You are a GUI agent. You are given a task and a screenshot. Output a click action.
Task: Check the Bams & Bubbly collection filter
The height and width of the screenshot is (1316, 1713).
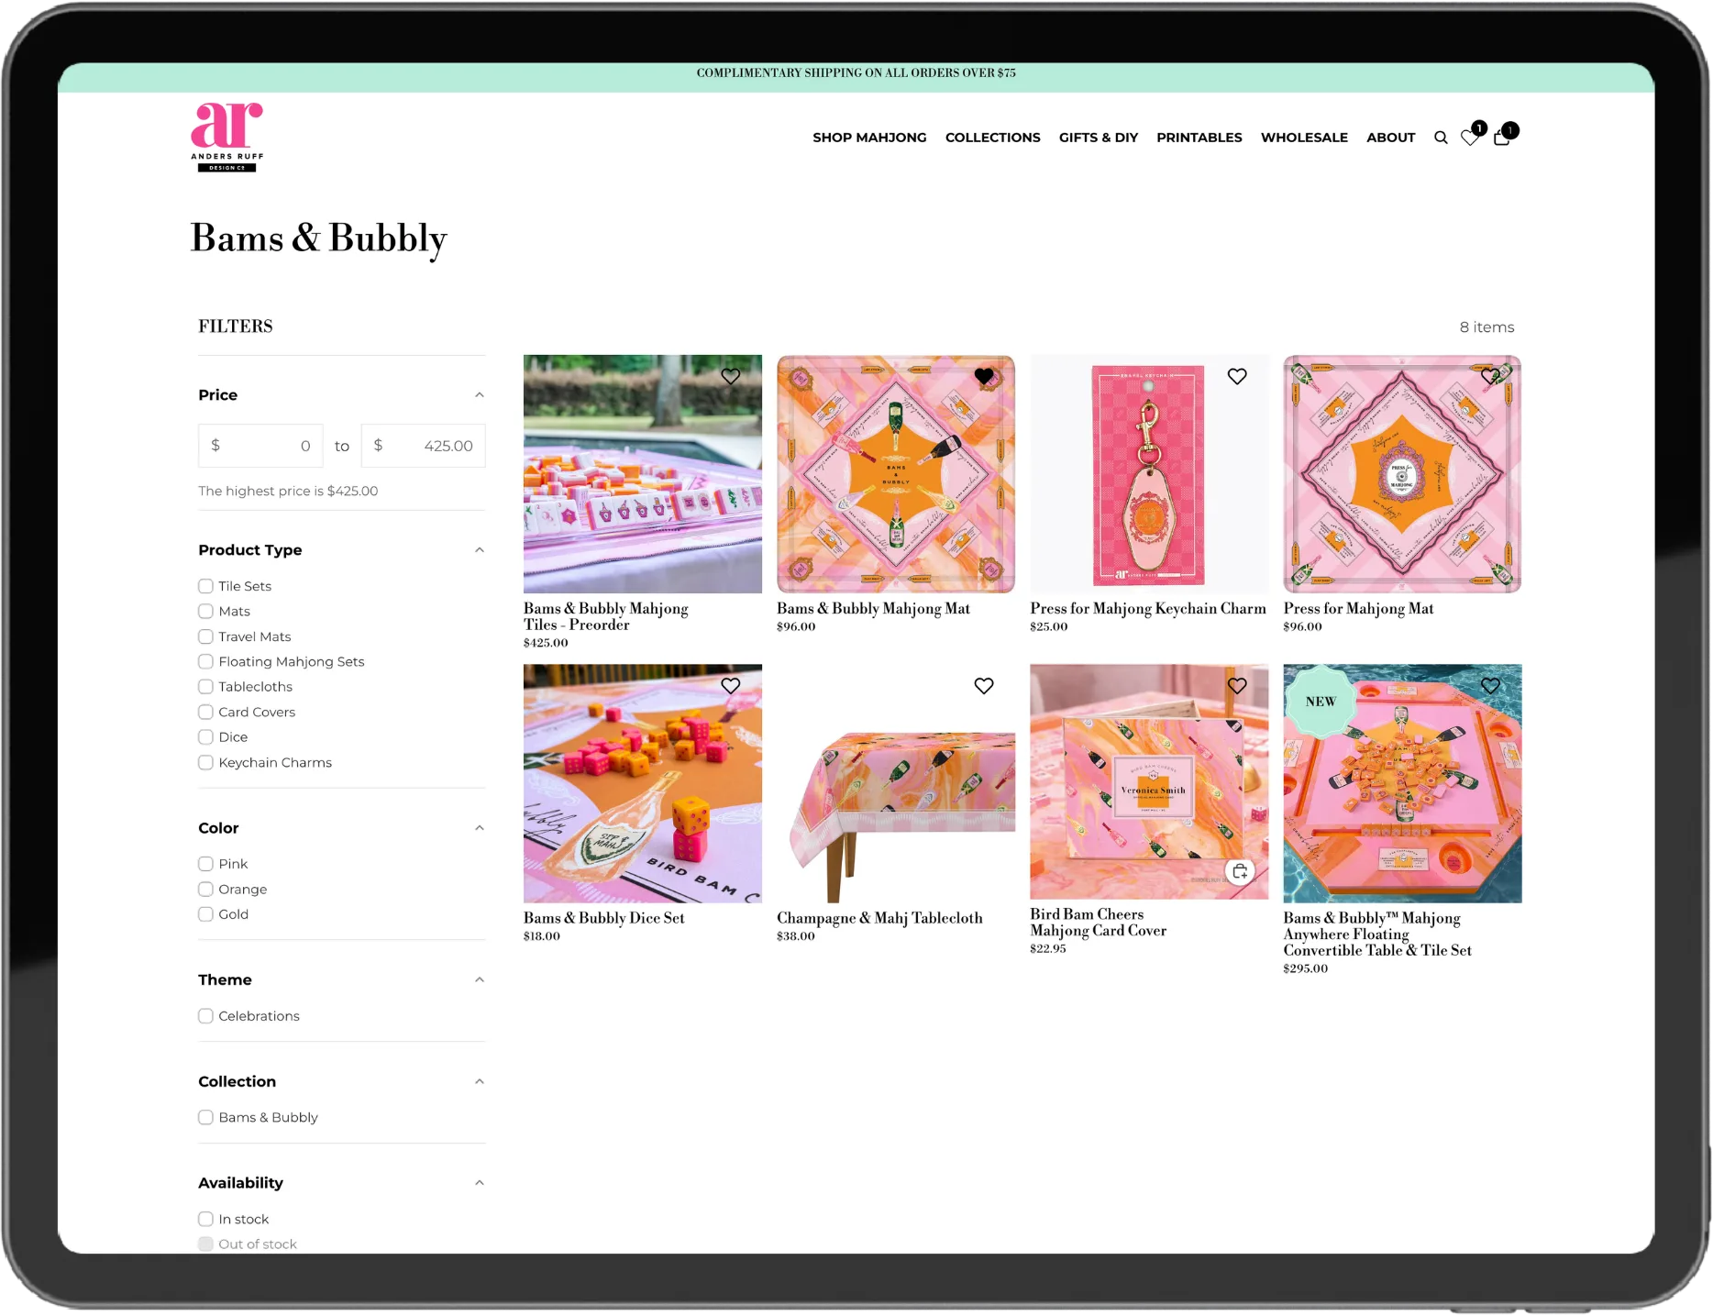(x=205, y=1118)
